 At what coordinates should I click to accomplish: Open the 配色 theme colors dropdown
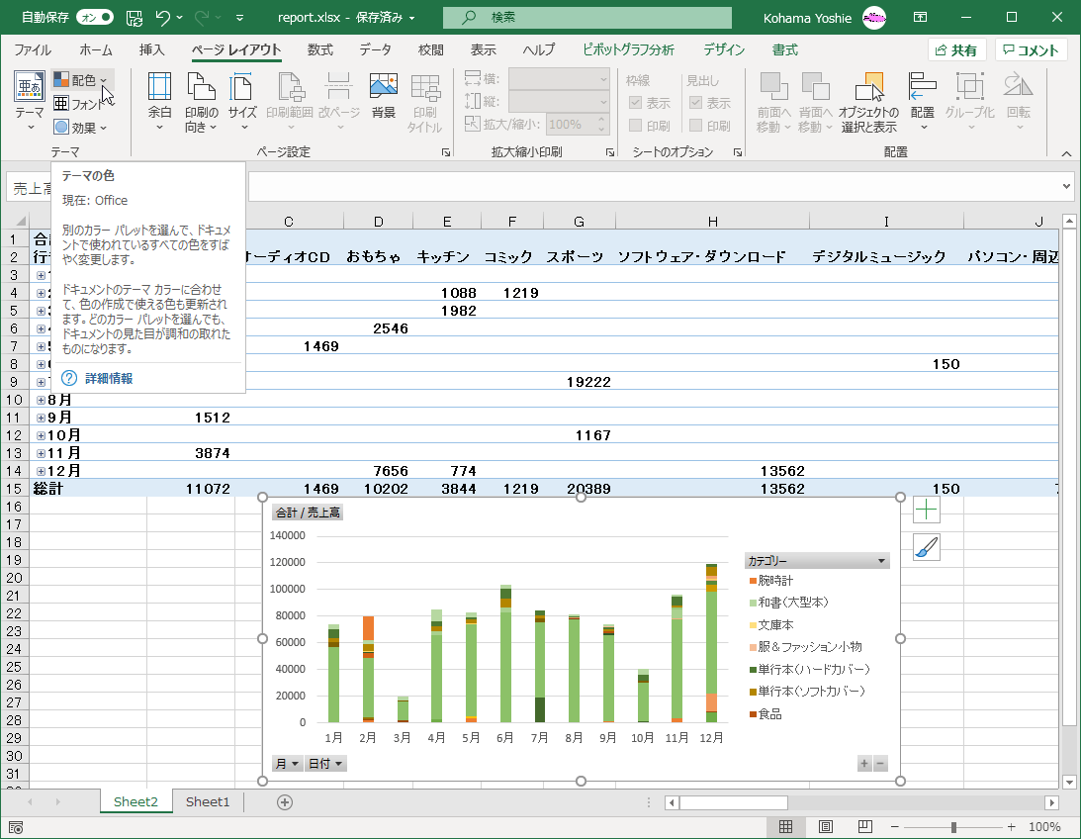point(82,80)
